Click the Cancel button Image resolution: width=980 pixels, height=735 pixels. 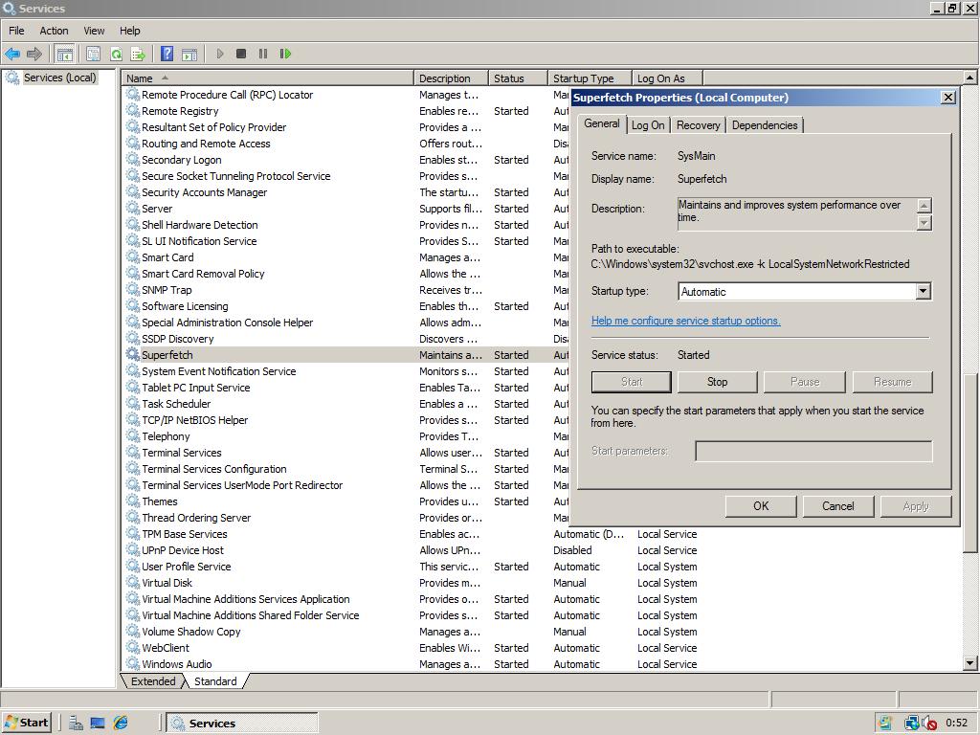[838, 506]
